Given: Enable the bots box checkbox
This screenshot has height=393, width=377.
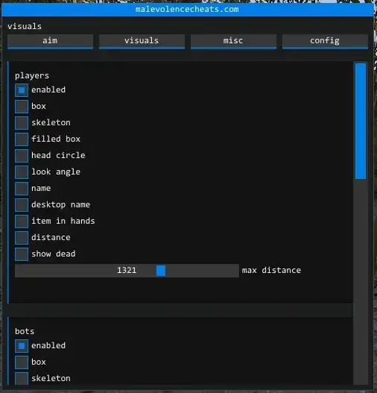Looking at the screenshot, I should [x=22, y=362].
